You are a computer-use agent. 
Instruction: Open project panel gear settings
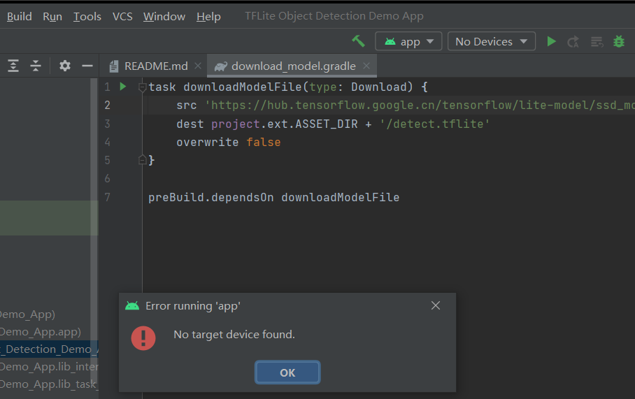tap(65, 66)
